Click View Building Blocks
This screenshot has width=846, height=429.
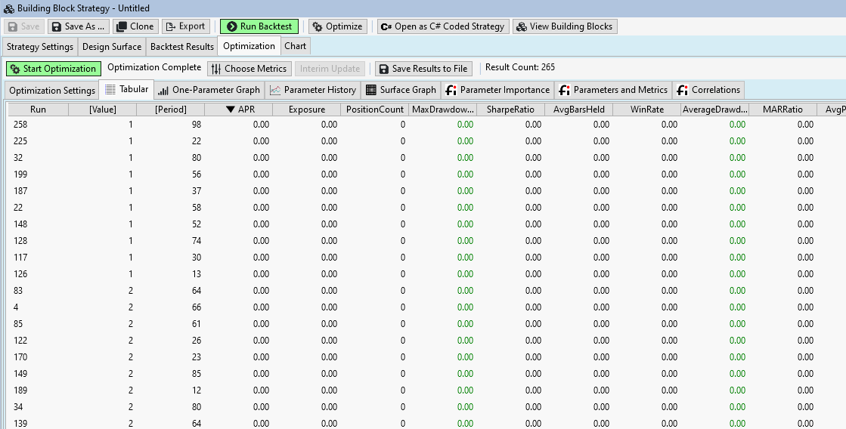(565, 26)
